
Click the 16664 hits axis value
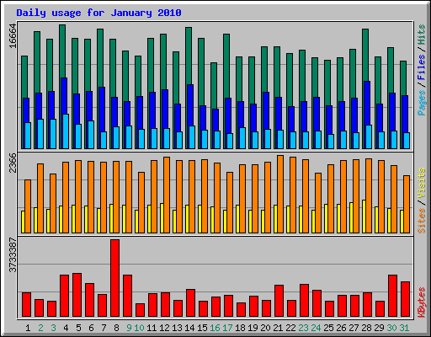(x=13, y=36)
